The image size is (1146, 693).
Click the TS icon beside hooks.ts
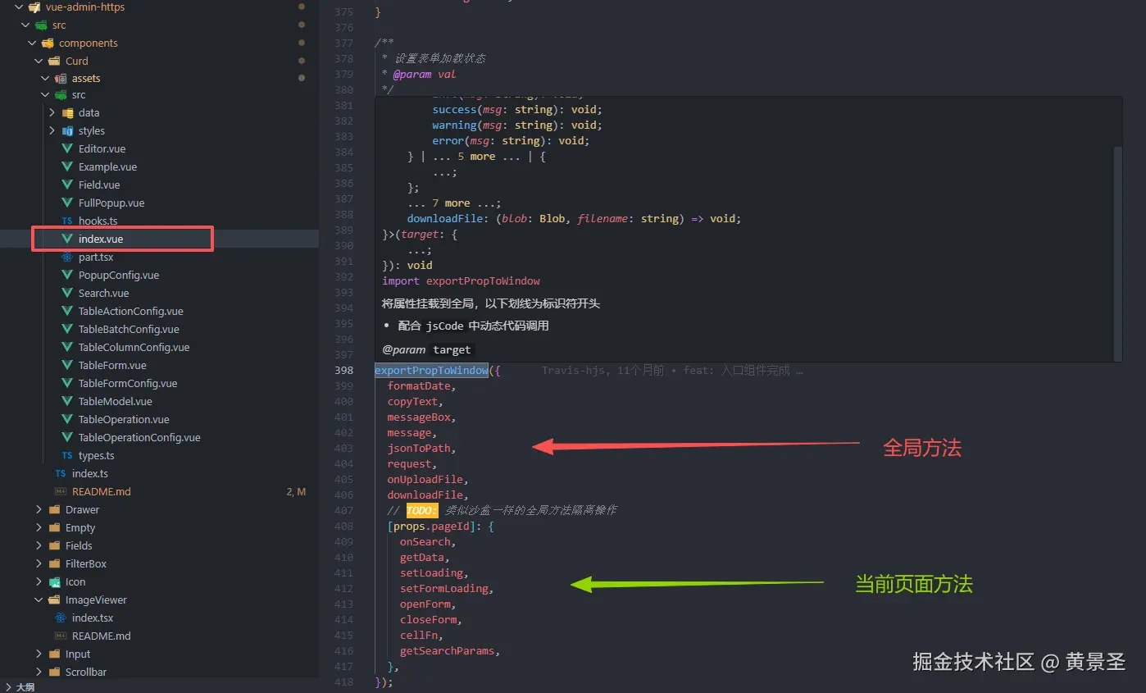point(67,221)
